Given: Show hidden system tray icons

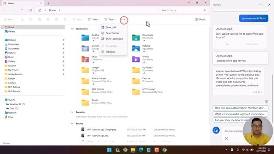Looking at the screenshot, I should (226, 150).
